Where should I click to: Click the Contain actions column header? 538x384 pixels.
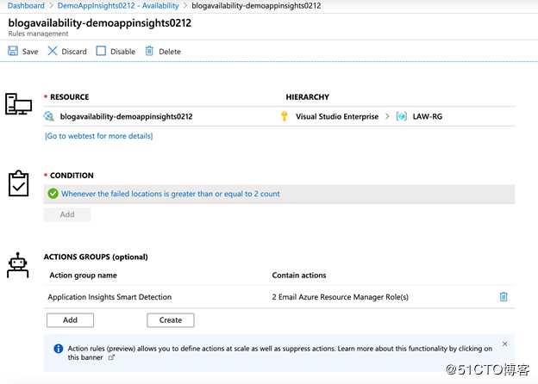[x=299, y=276]
